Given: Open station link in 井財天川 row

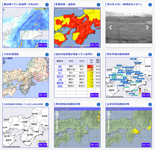Looking at the screenshot, I should pos(60,76).
